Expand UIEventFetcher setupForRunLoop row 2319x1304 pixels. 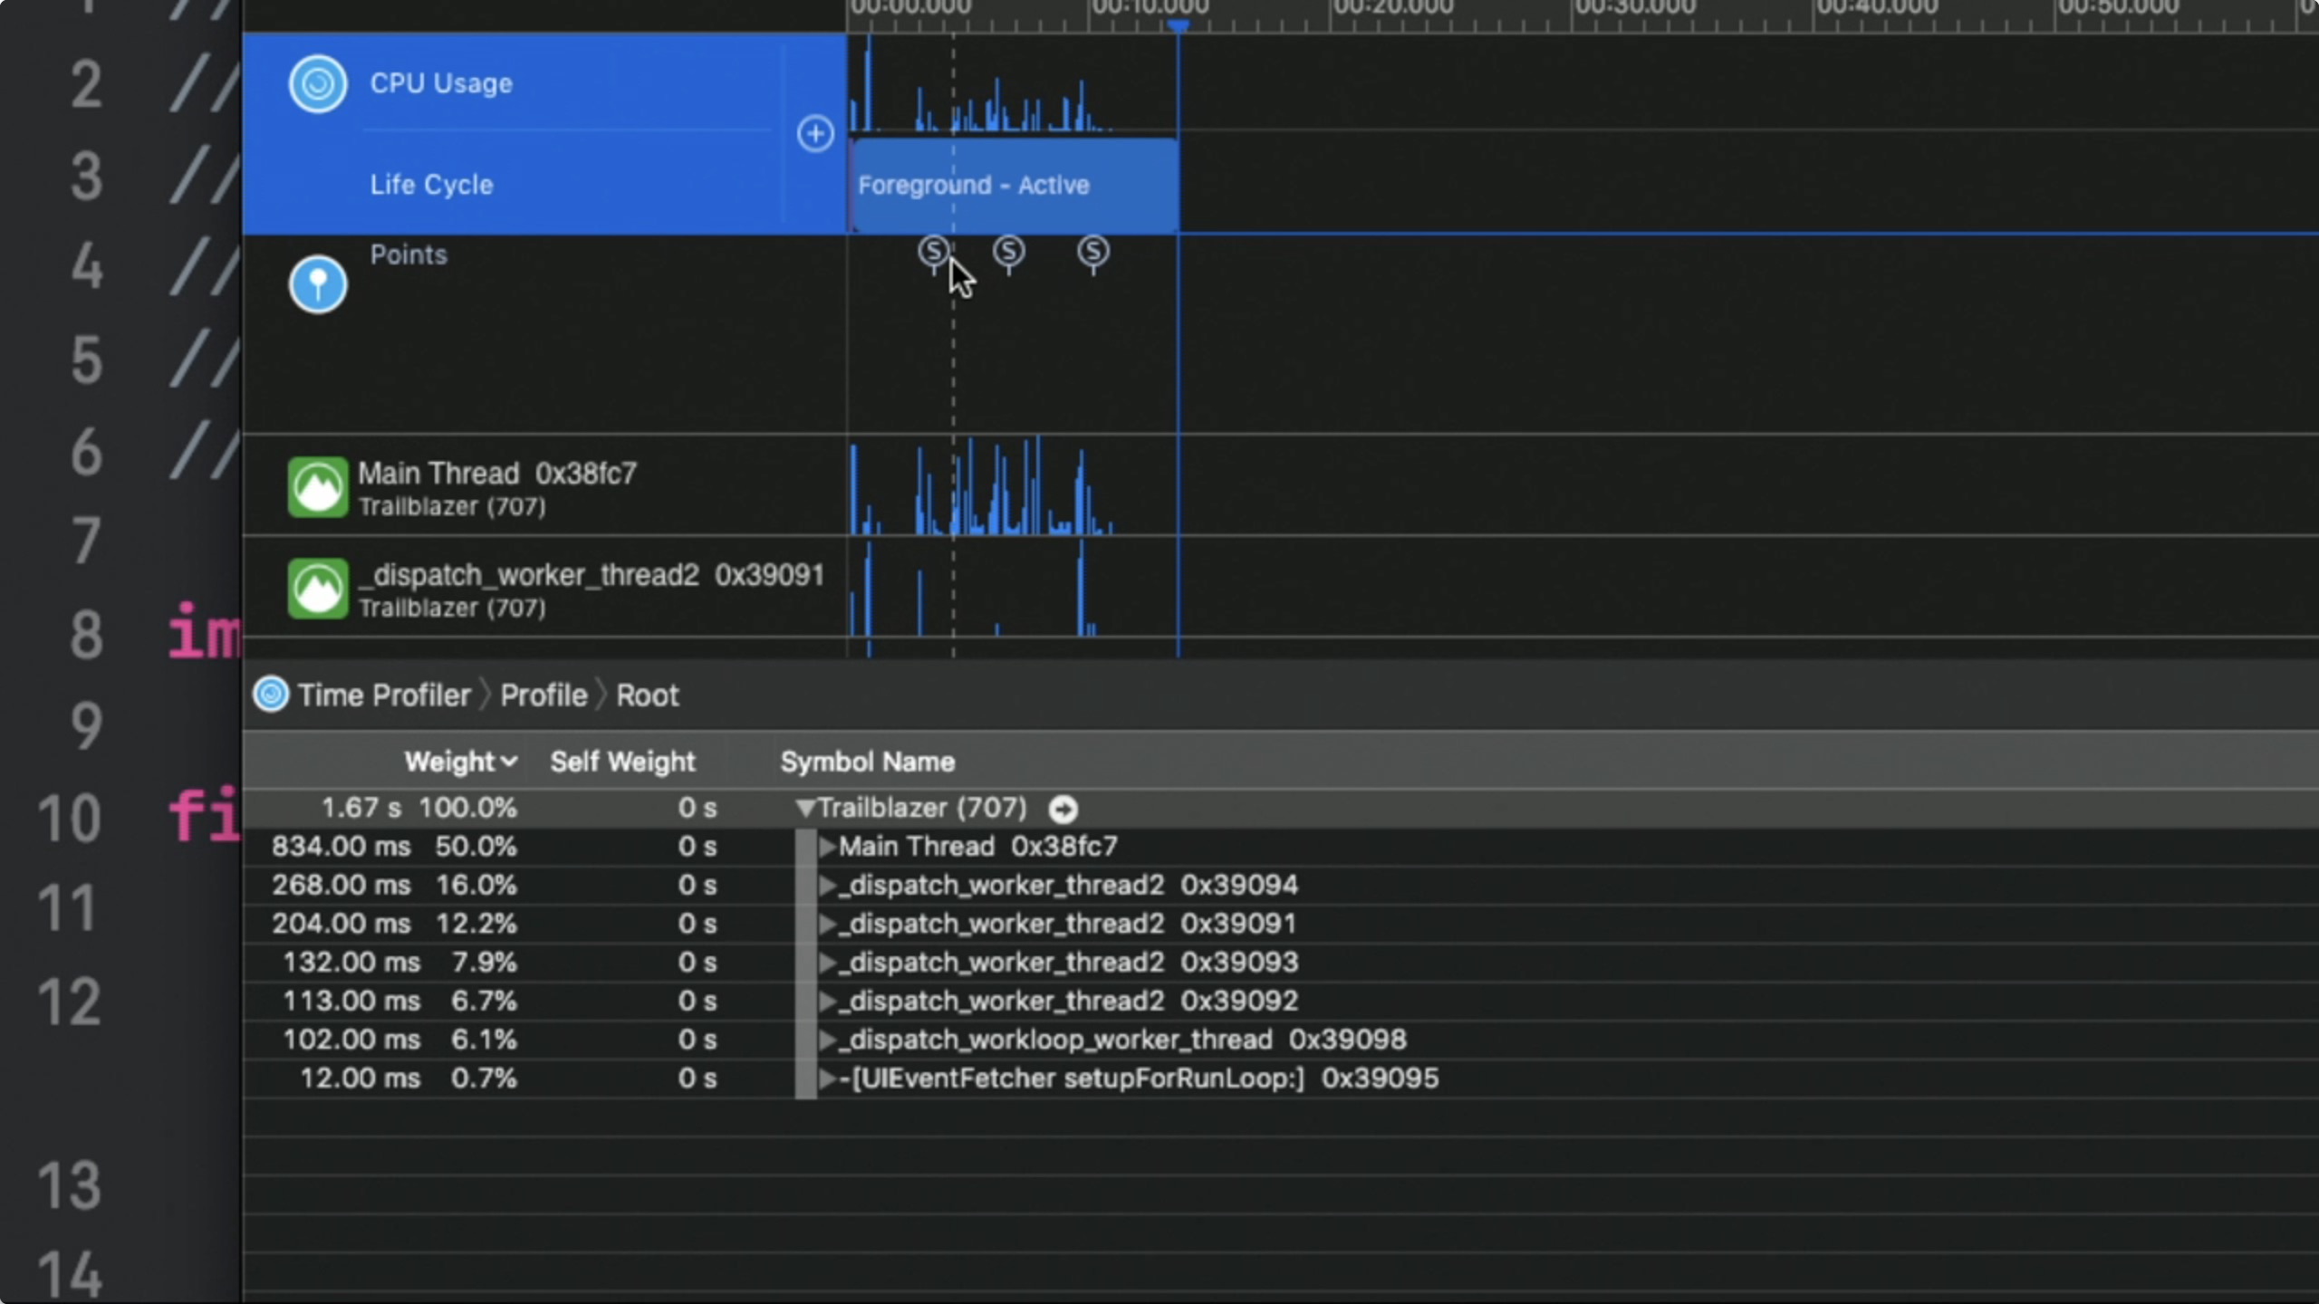[826, 1079]
